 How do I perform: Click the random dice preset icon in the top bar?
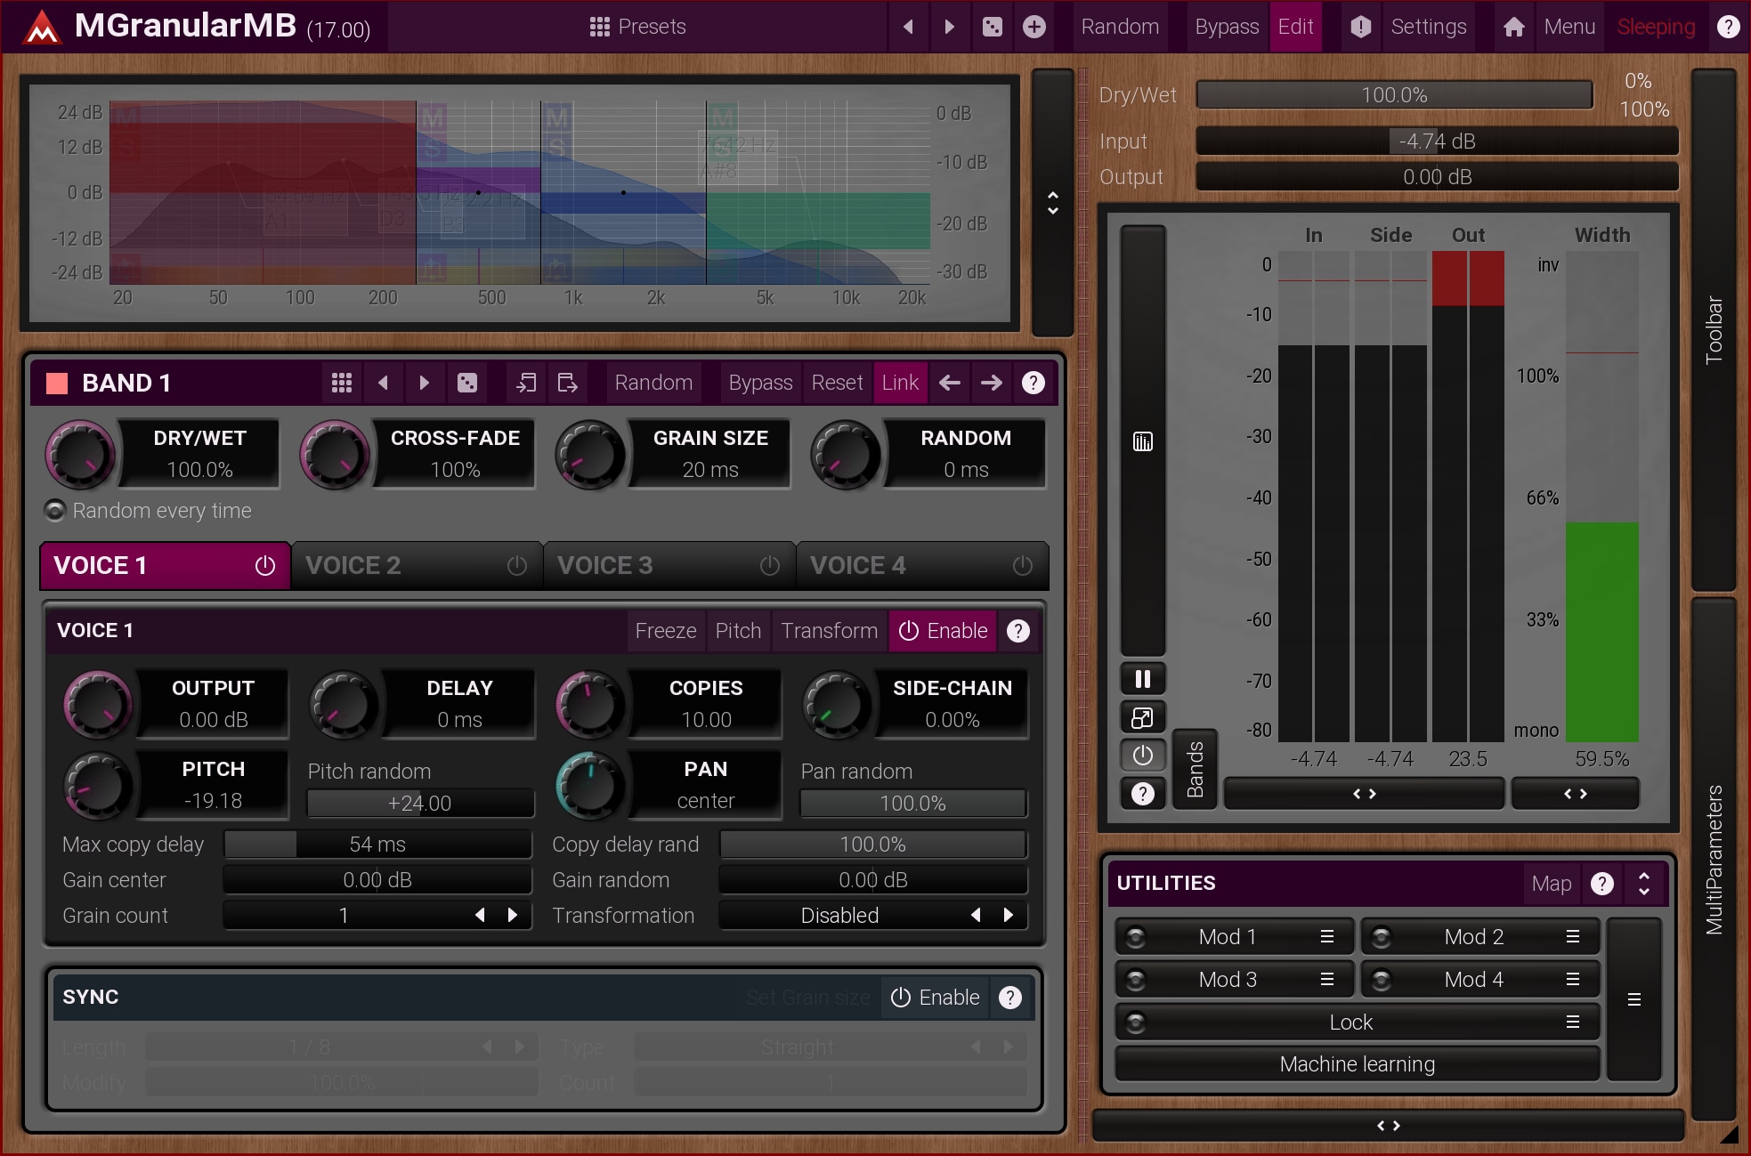992,27
